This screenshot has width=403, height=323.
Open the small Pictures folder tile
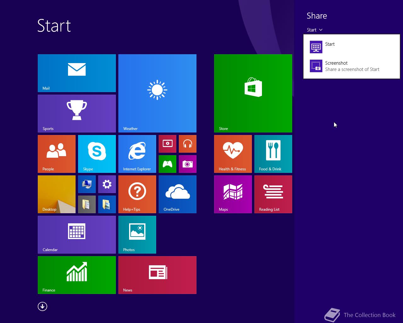107,204
